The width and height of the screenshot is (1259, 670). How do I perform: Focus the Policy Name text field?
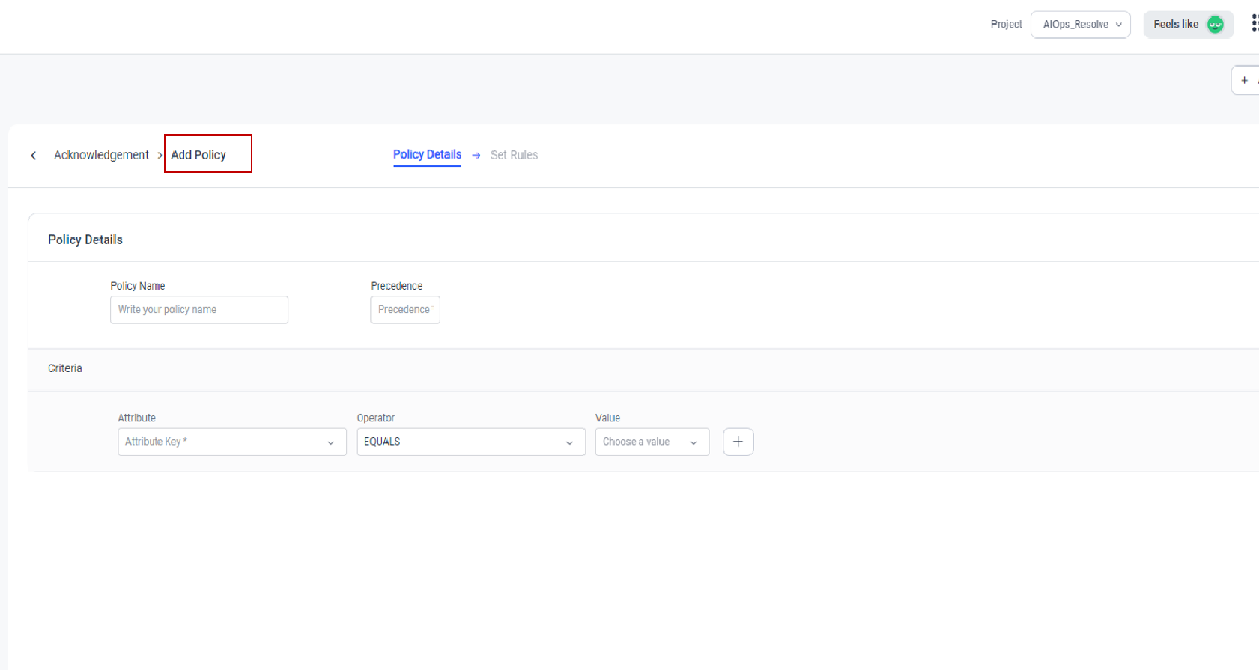point(198,310)
